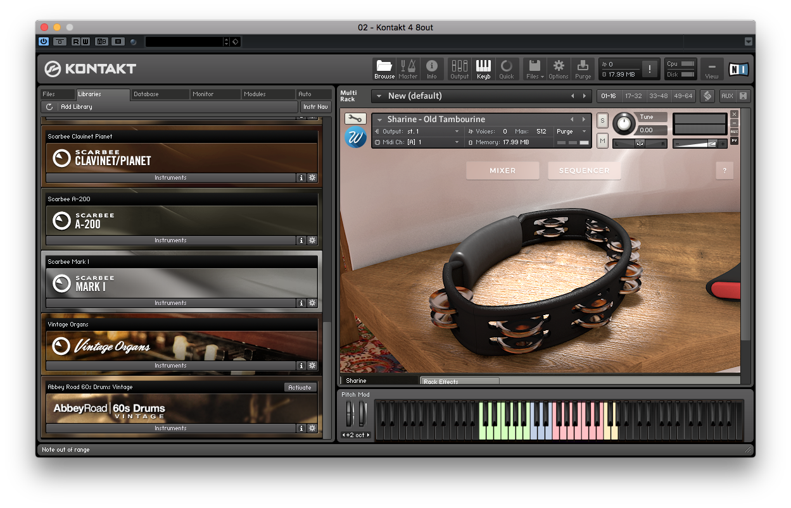Click the rack resize diamond icon
Screen dimensions: 791x508
(708, 96)
